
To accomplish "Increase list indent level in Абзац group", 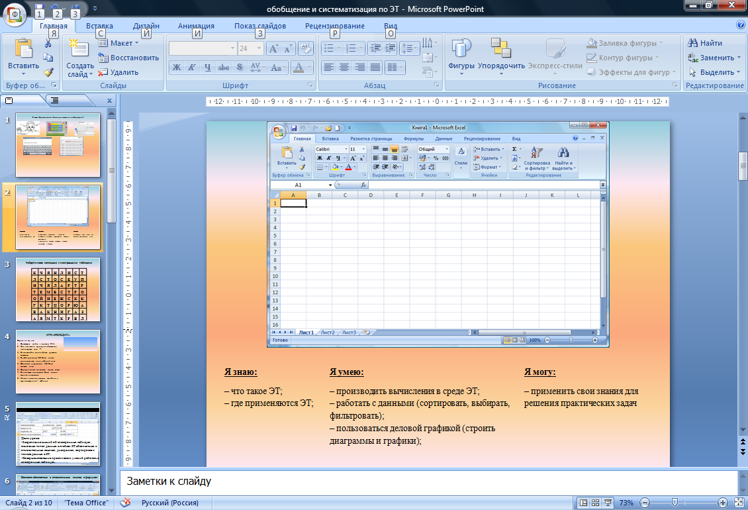I will (x=391, y=48).
